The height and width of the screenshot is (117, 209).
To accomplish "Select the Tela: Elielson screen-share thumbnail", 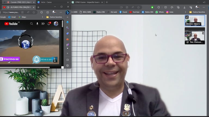I will [x=195, y=36].
